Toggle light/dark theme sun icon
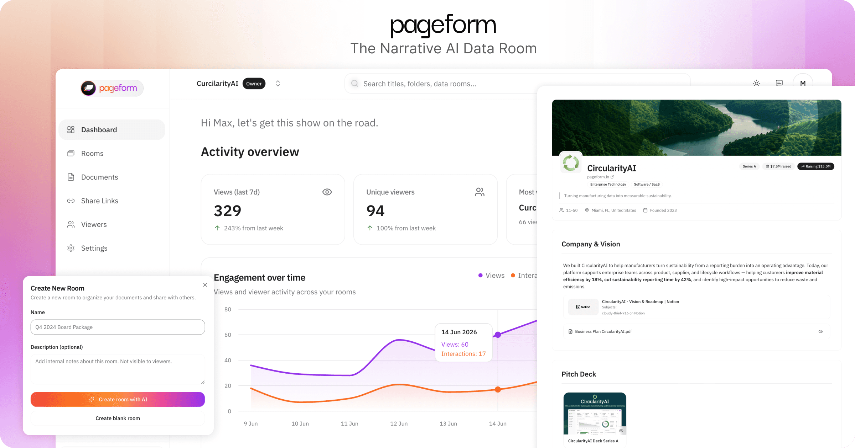The image size is (855, 448). tap(757, 83)
